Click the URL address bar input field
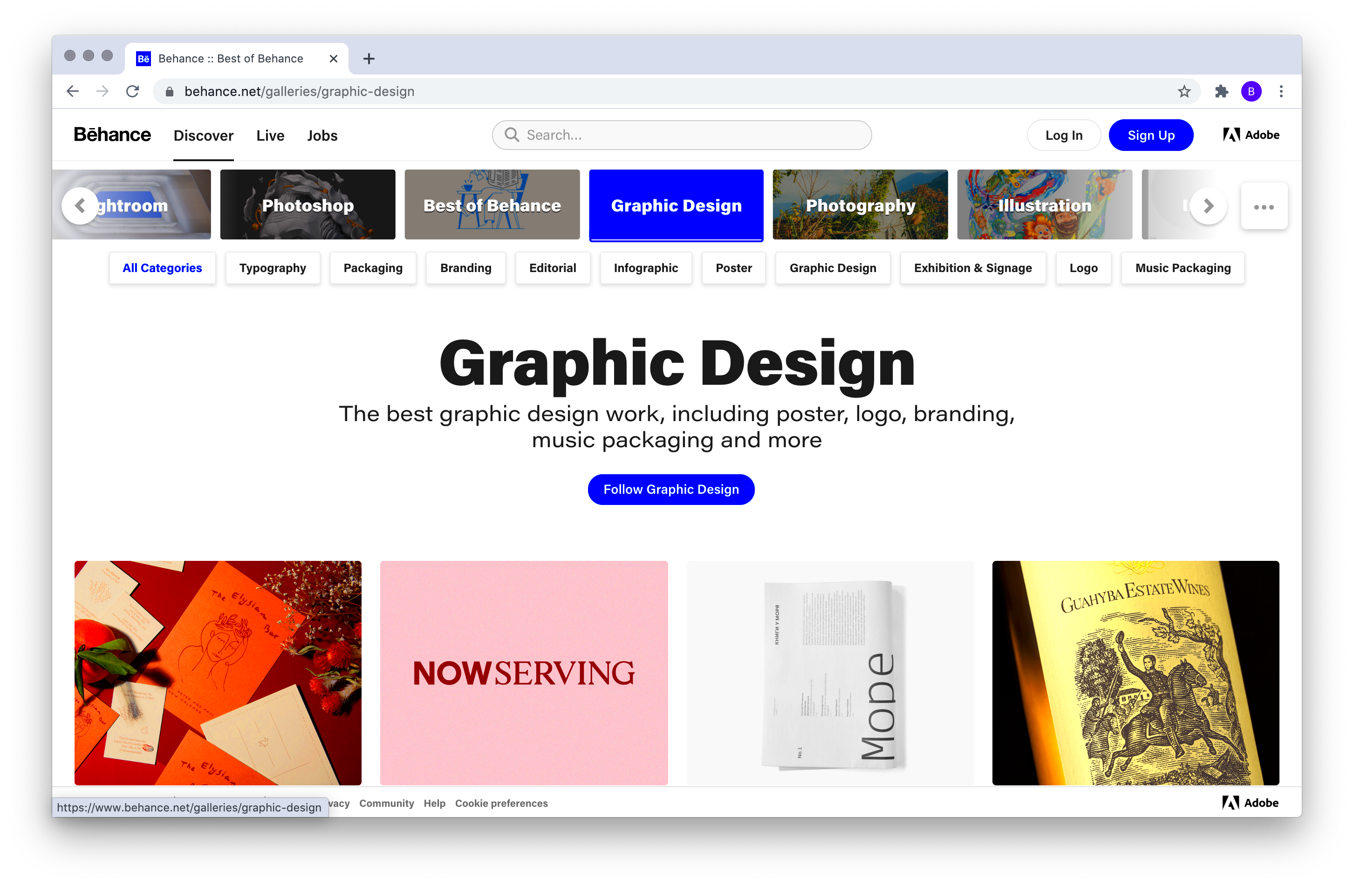 click(677, 91)
